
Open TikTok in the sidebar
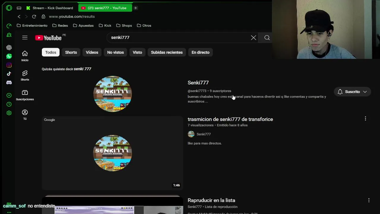tap(9, 74)
